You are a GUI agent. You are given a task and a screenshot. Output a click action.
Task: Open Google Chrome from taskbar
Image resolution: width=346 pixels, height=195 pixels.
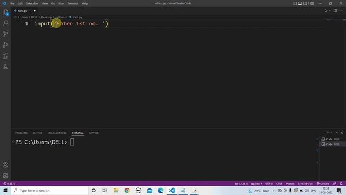tap(127, 190)
